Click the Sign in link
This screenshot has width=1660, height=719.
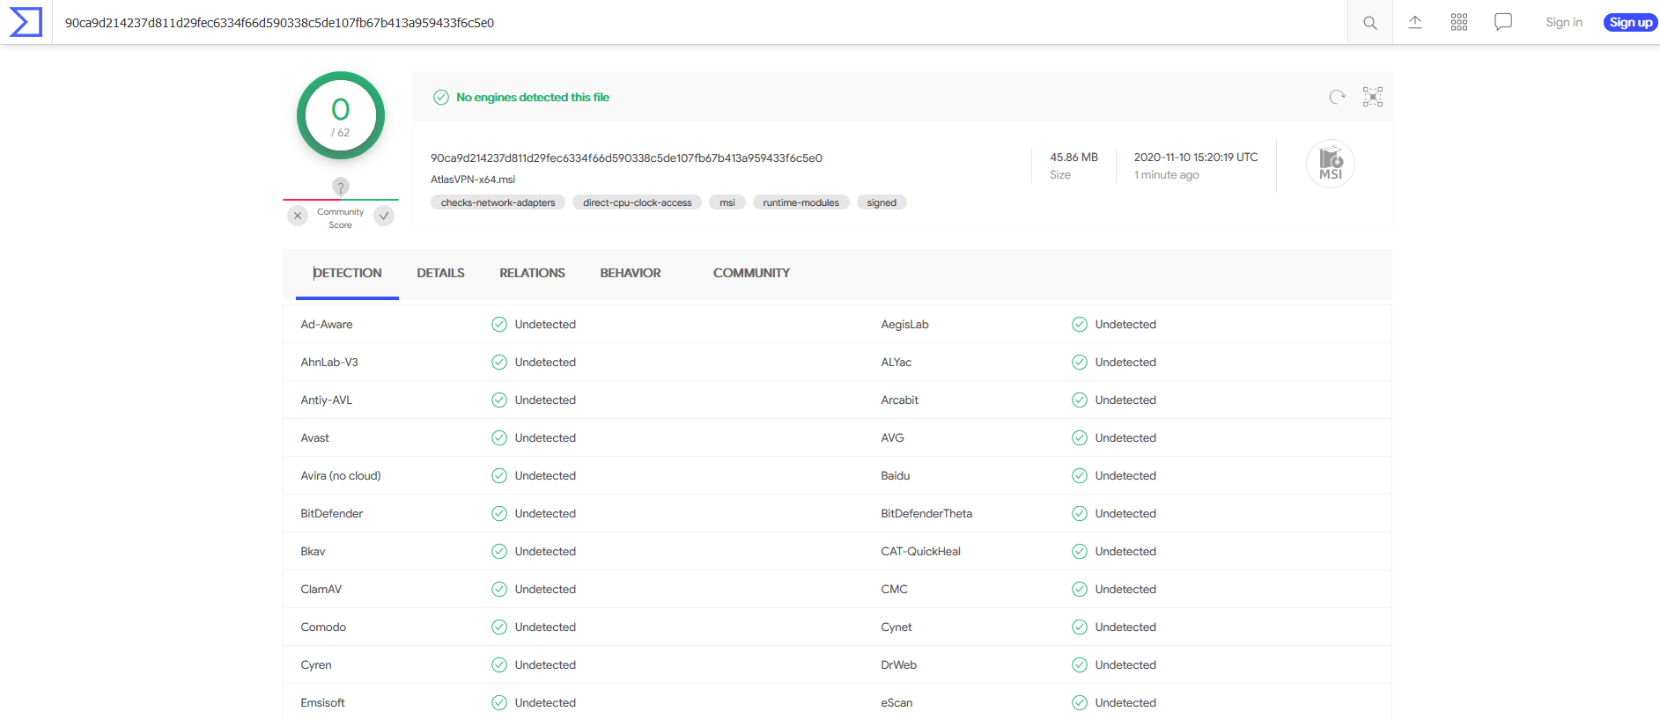pos(1564,22)
